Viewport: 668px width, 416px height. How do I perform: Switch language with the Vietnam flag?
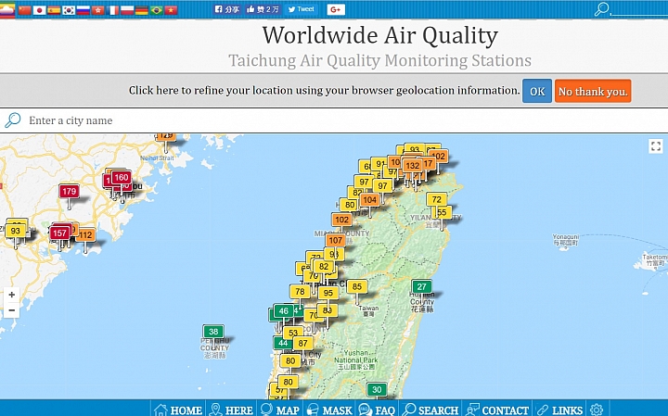pos(171,10)
